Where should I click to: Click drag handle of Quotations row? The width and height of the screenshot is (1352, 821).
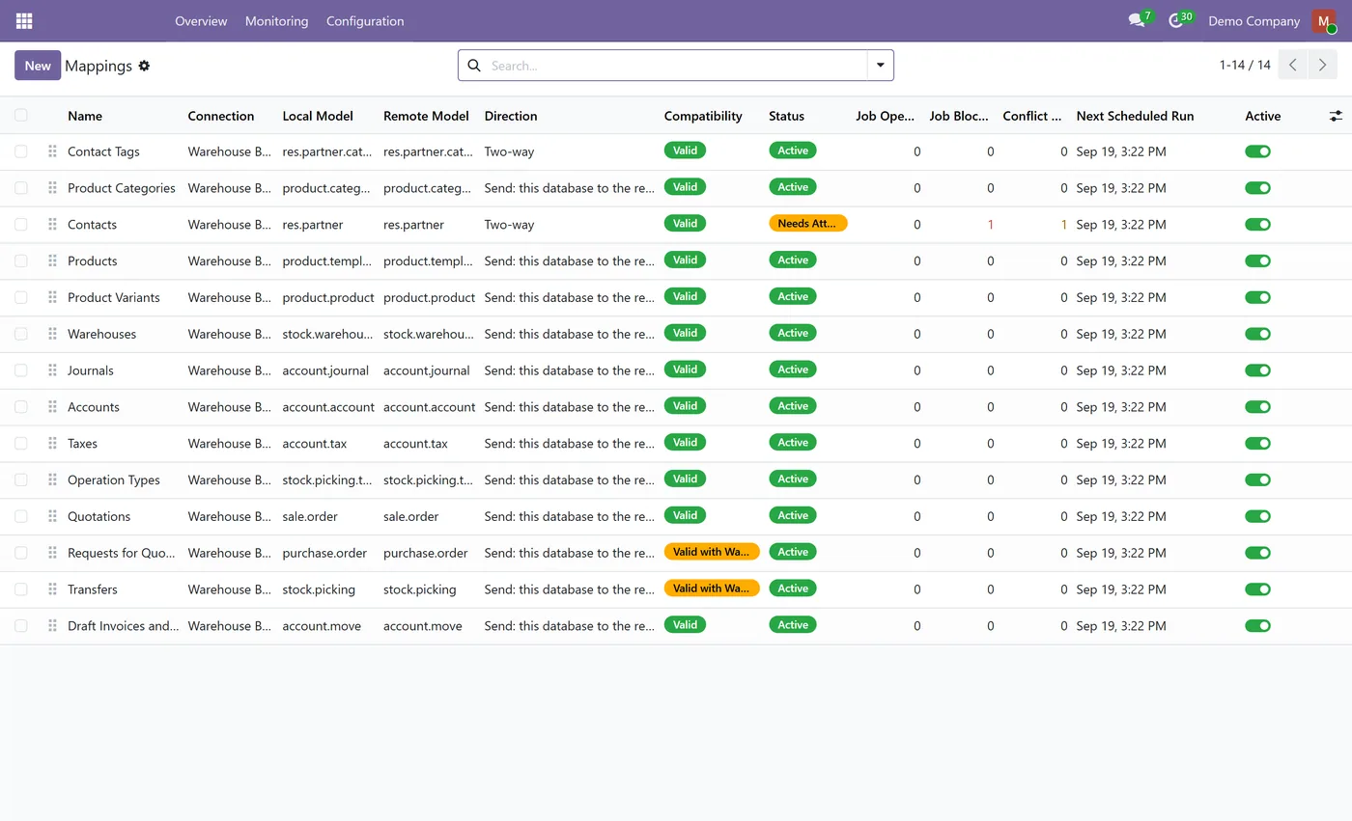[52, 516]
